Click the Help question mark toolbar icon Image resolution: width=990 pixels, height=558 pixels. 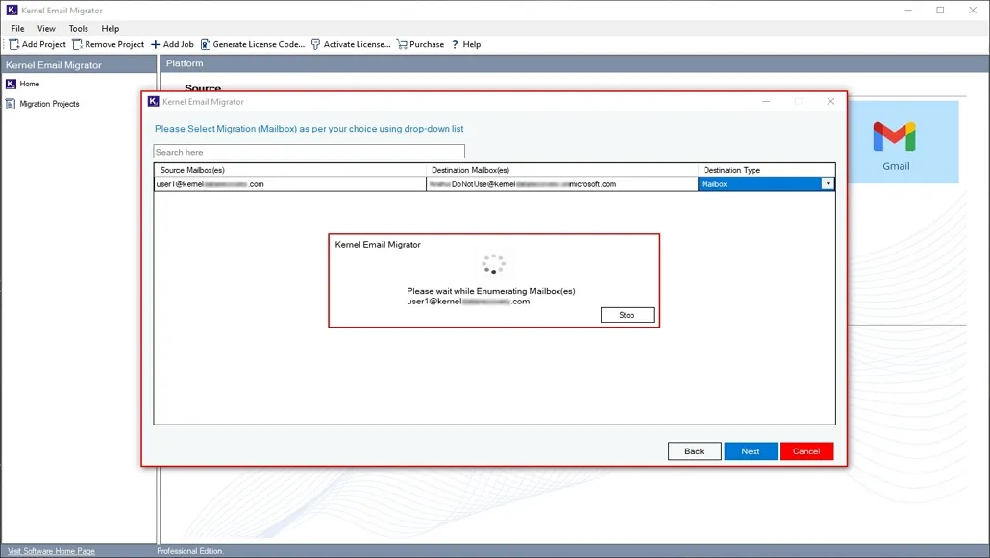(x=454, y=44)
